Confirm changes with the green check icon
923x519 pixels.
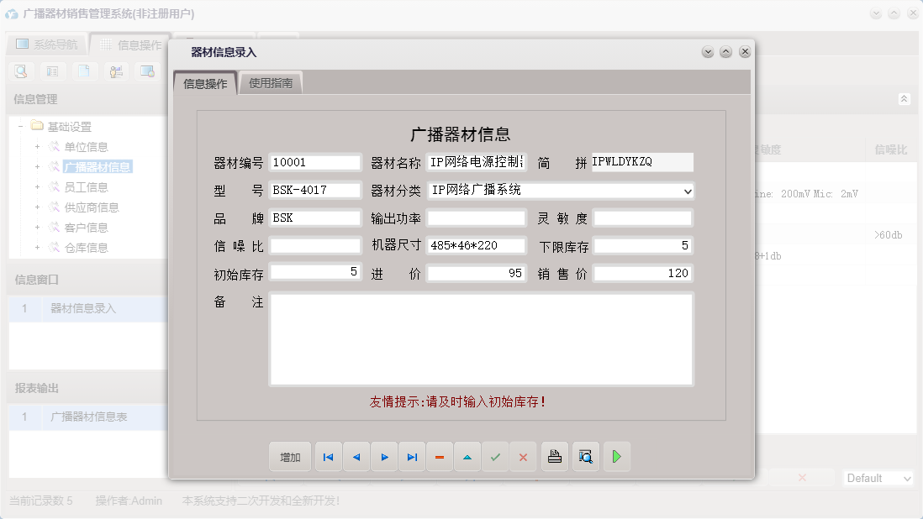click(495, 456)
